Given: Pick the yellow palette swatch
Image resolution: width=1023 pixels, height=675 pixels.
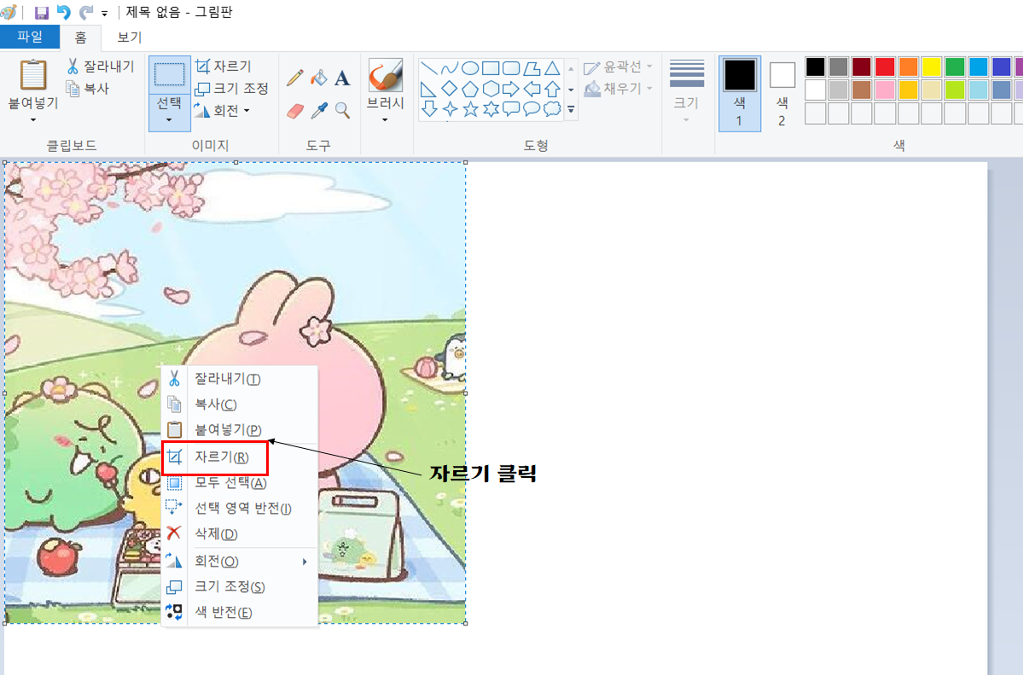Looking at the screenshot, I should tap(931, 67).
